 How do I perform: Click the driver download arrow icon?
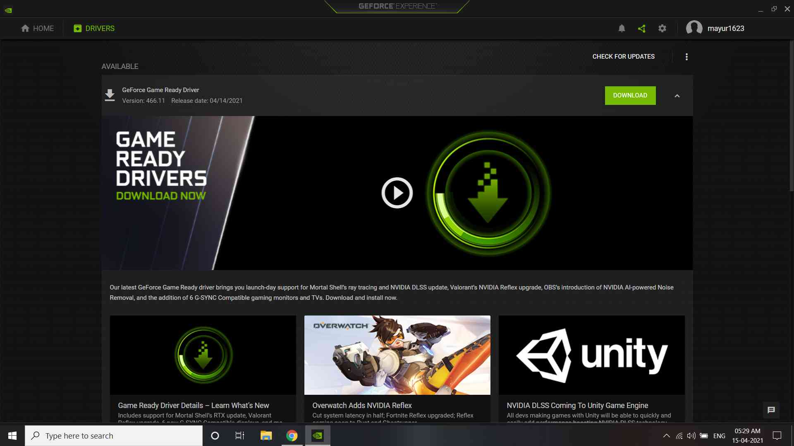tap(110, 95)
